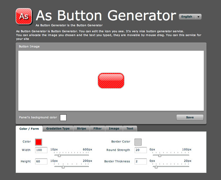The height and width of the screenshot is (180, 221).
Task: Click the Height slider handle
Action: (63, 167)
